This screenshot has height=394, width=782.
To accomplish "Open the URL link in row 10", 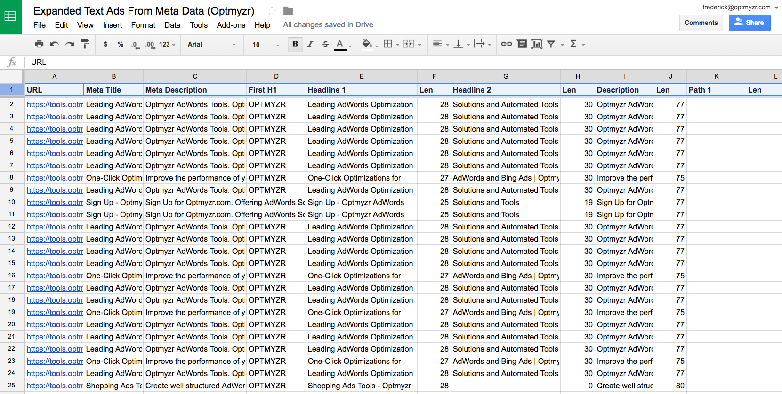I will click(x=55, y=202).
